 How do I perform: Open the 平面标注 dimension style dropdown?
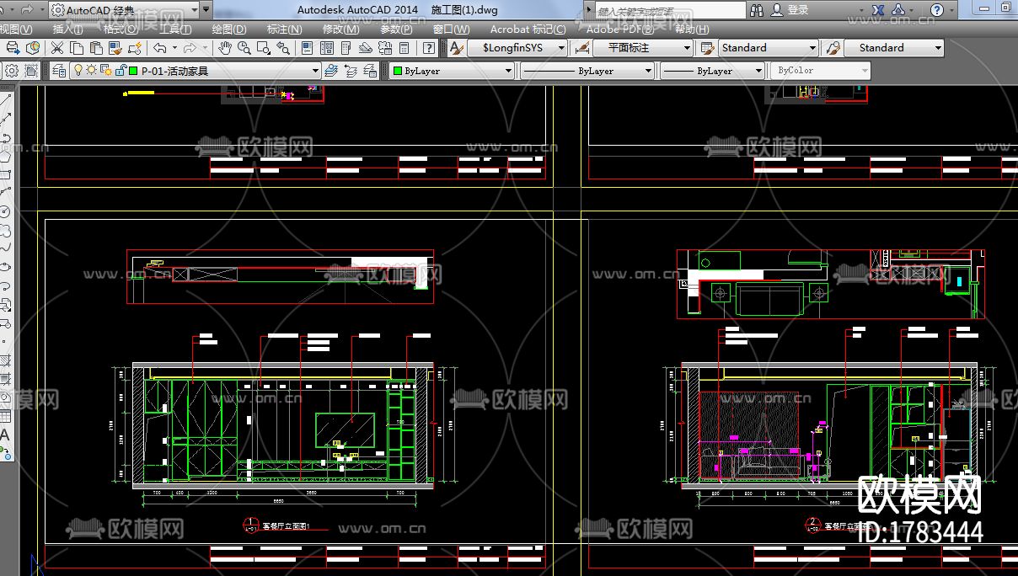(x=643, y=48)
